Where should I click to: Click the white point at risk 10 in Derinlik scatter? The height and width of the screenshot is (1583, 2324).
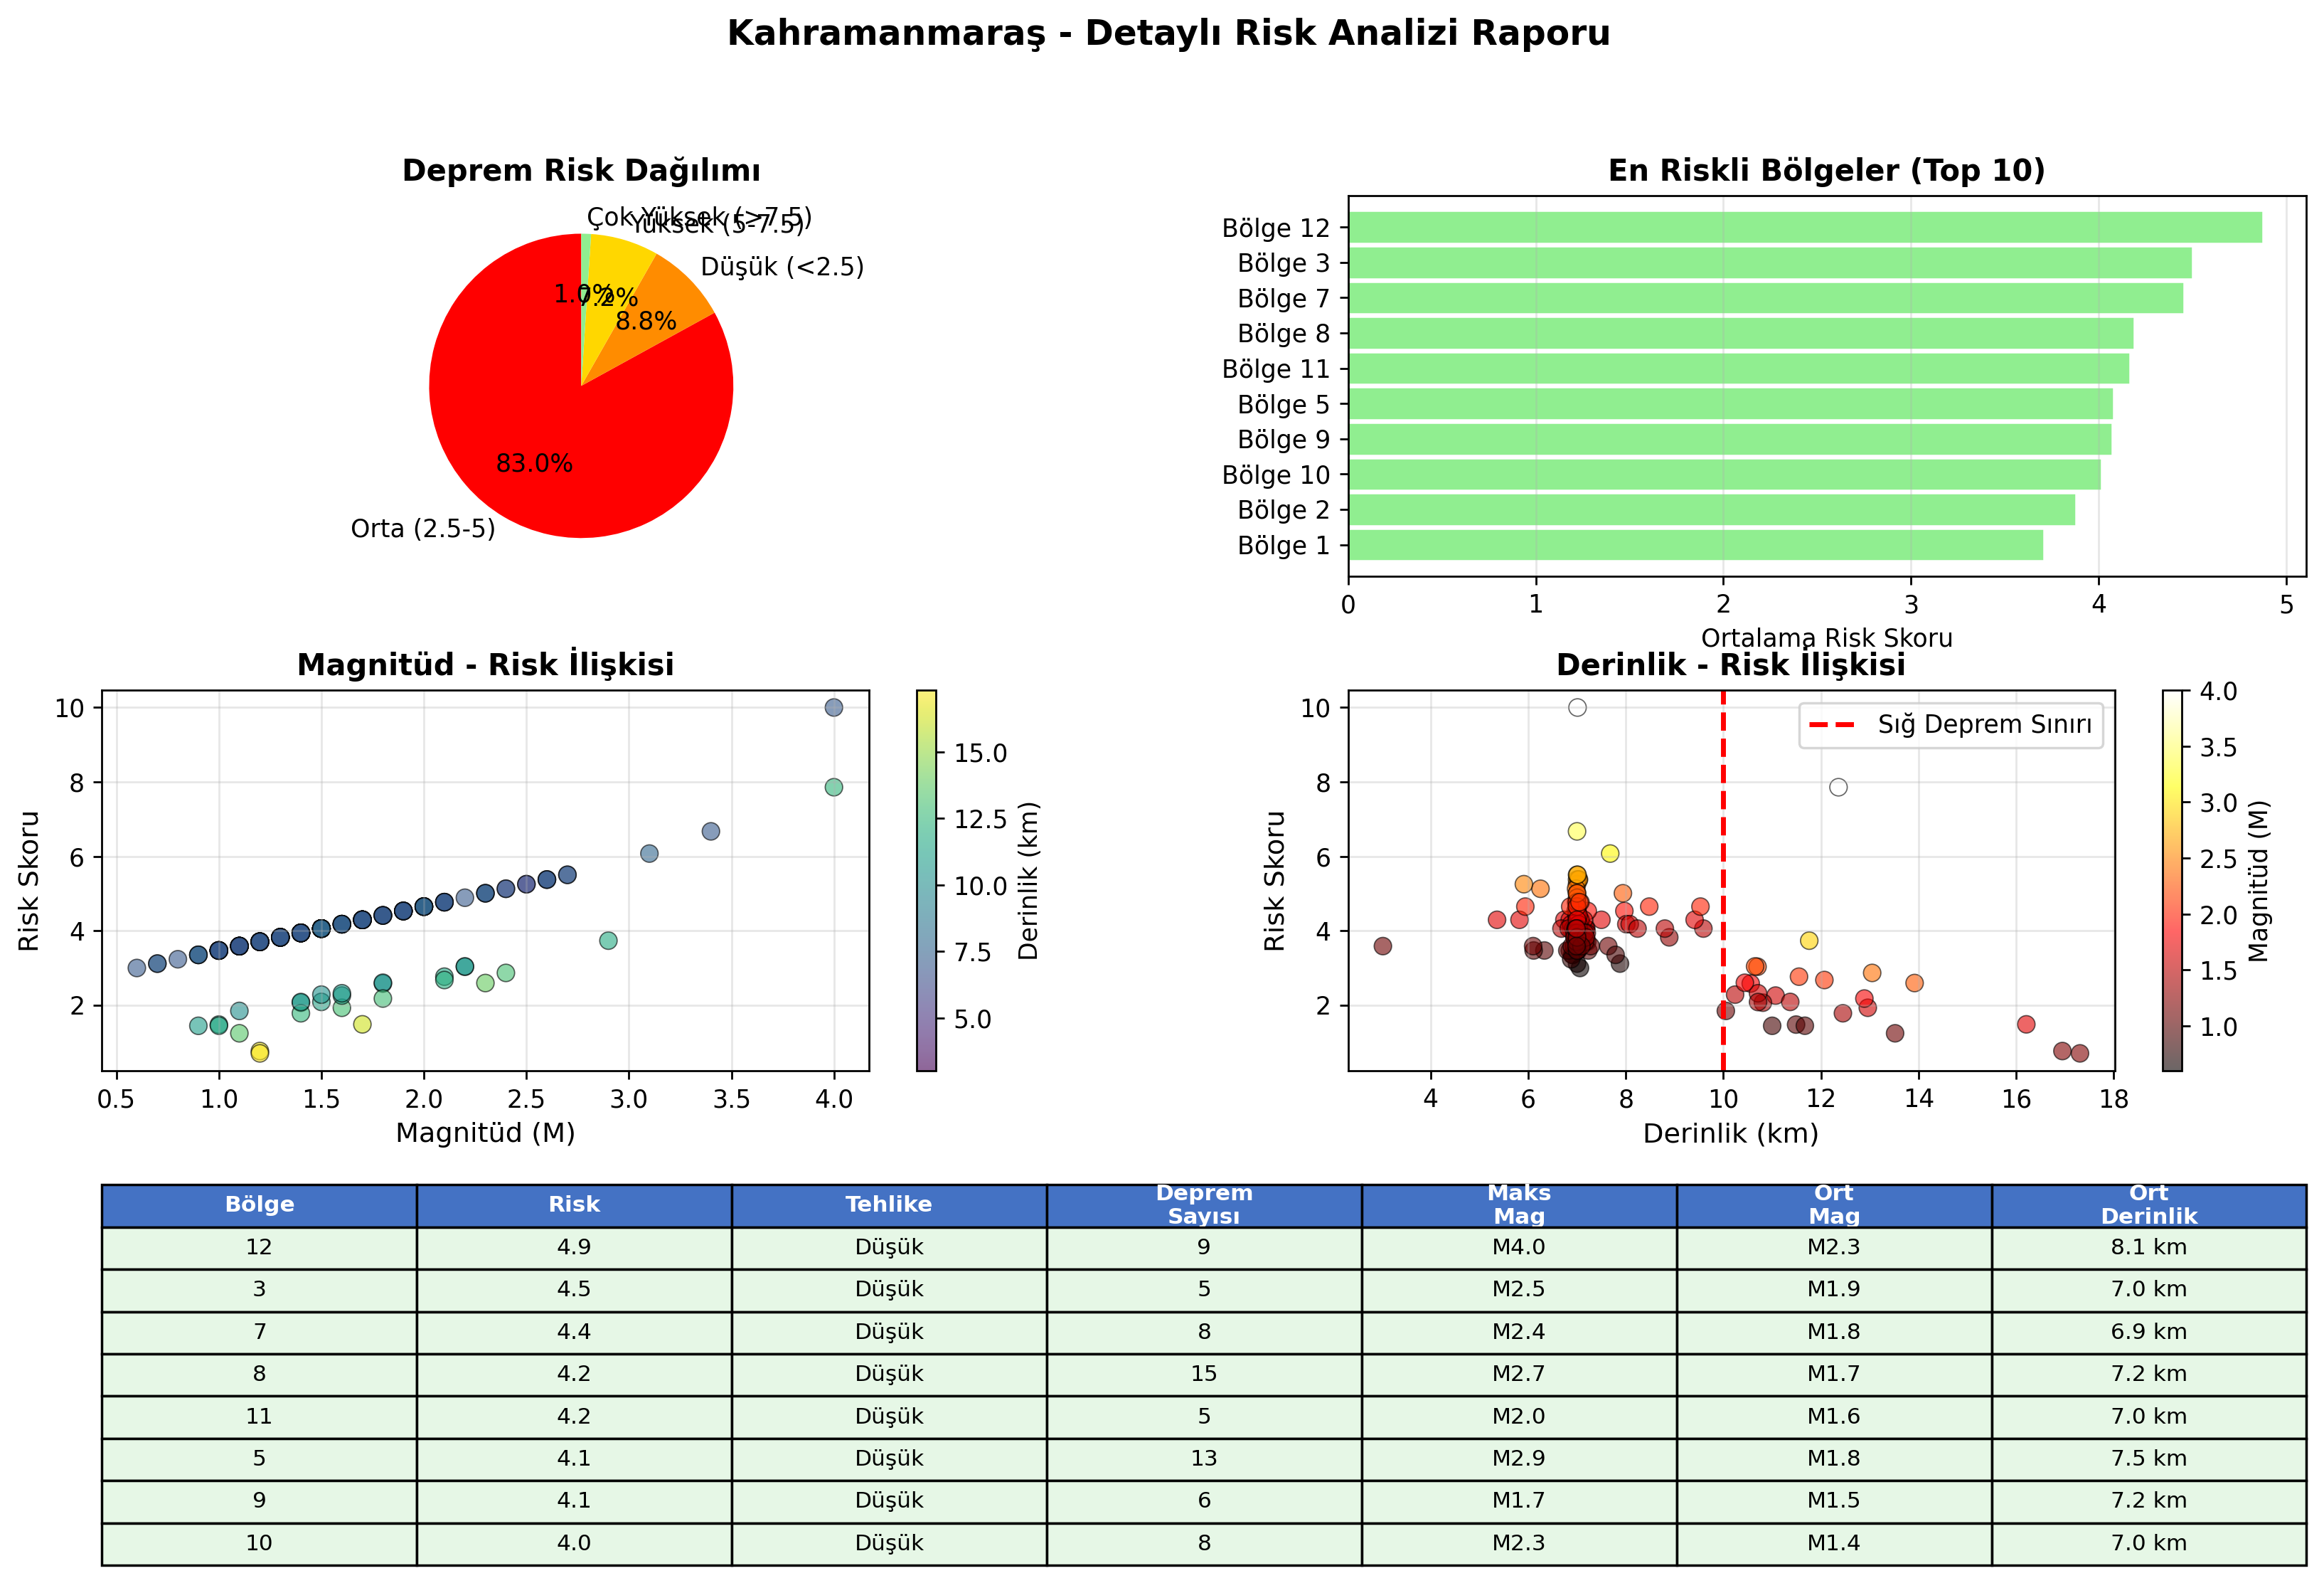pos(1577,707)
